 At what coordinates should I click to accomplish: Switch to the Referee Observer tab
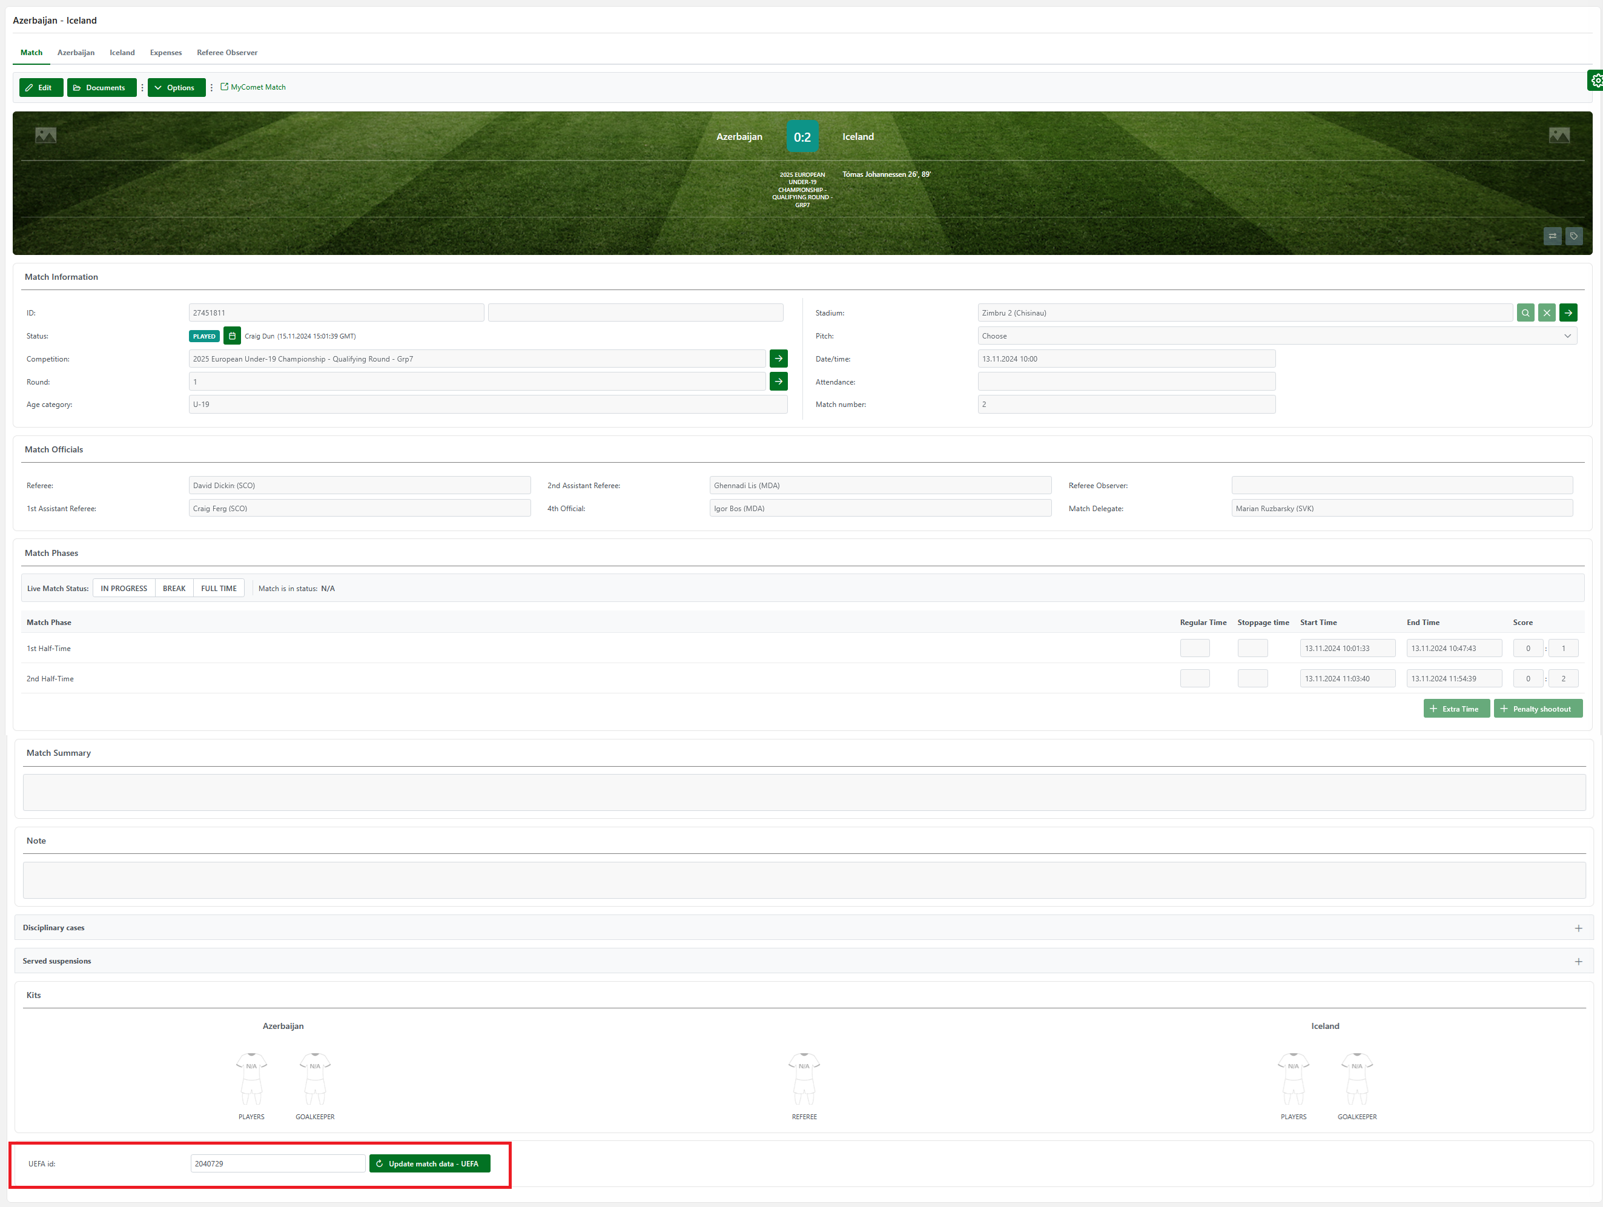coord(227,52)
